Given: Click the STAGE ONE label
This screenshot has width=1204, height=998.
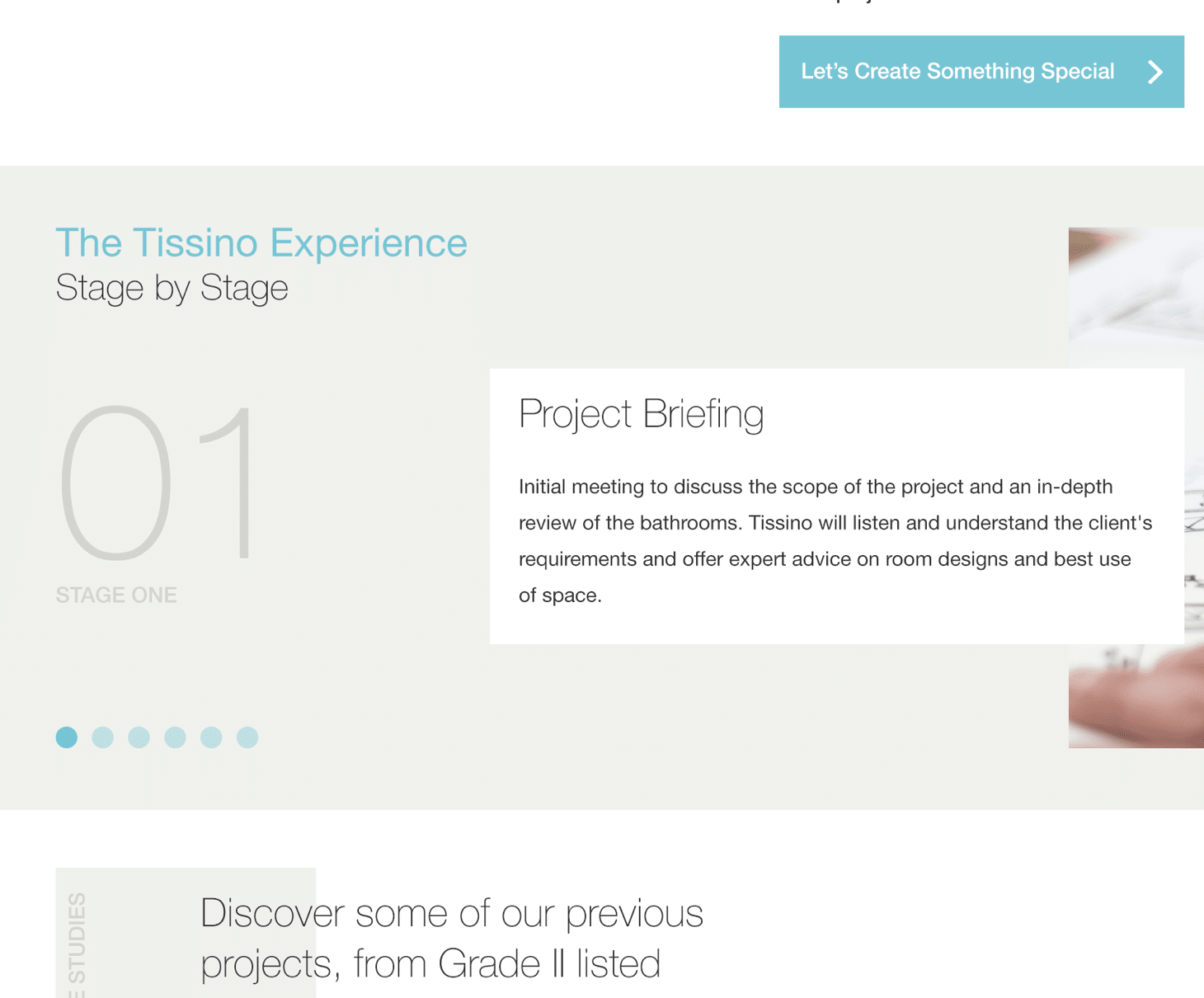Looking at the screenshot, I should click(x=116, y=595).
